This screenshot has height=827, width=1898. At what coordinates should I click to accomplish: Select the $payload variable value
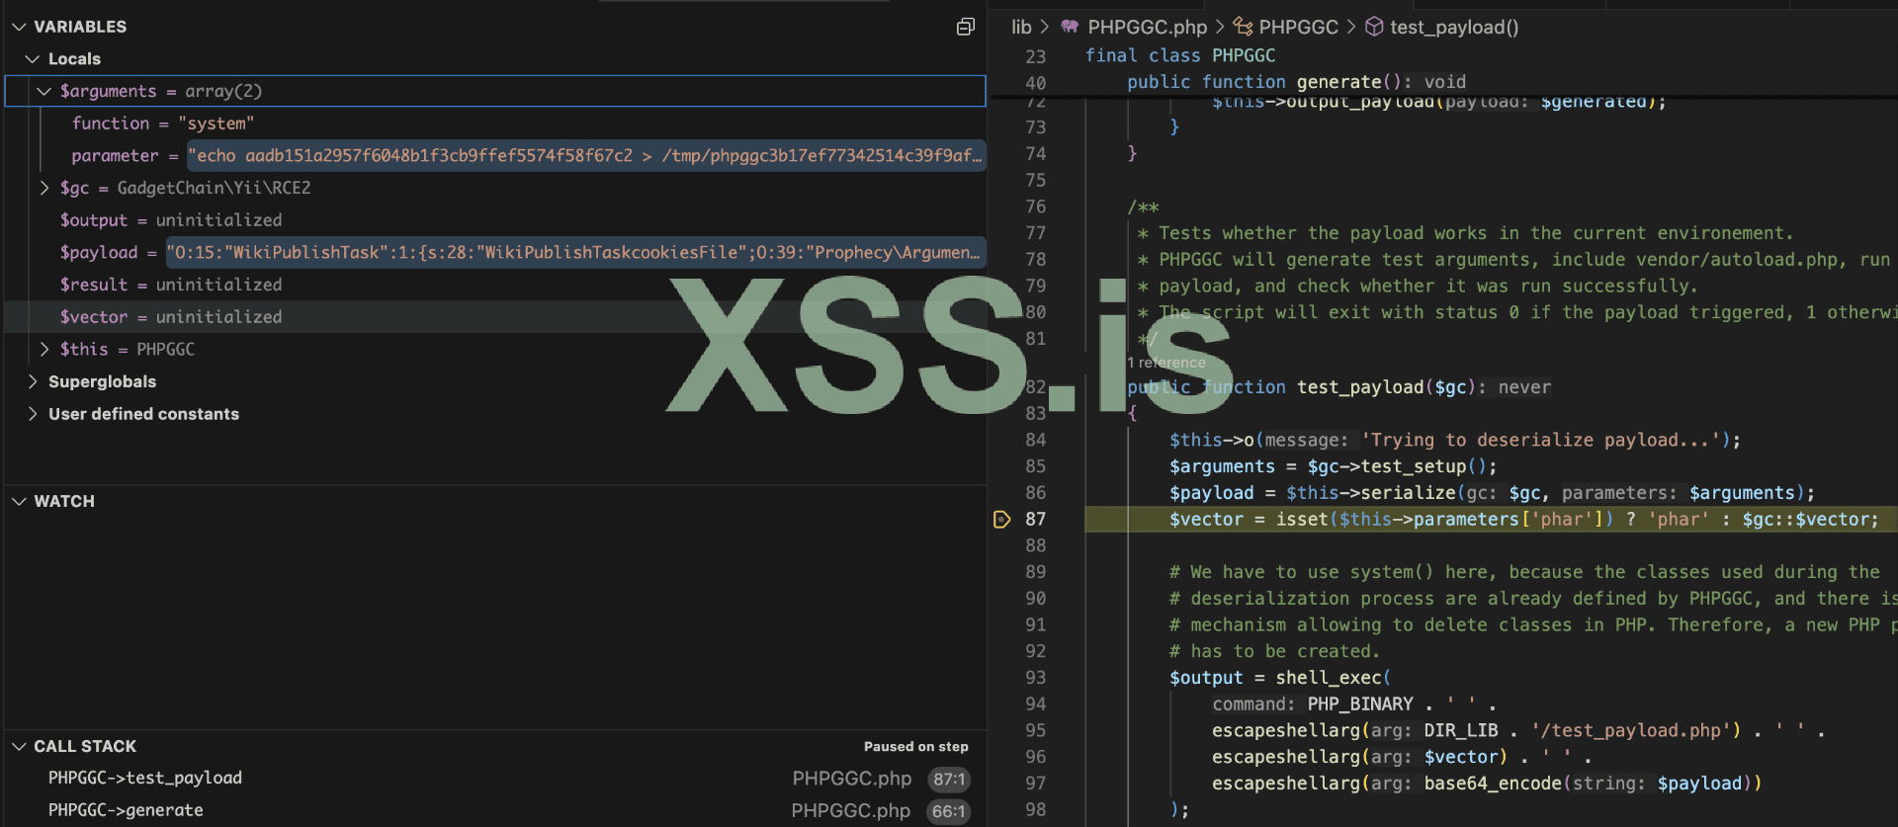(x=573, y=253)
